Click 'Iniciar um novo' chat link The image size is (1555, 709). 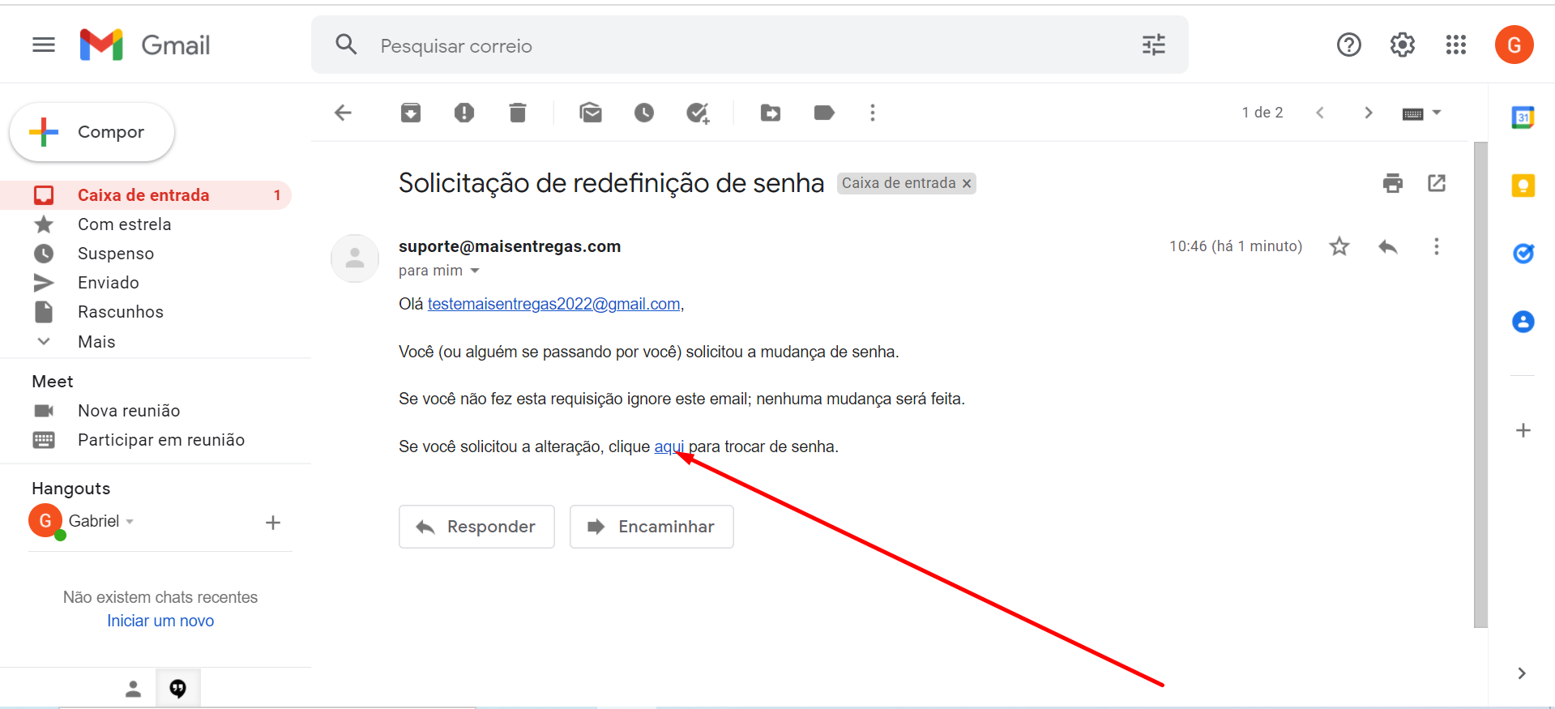[160, 621]
